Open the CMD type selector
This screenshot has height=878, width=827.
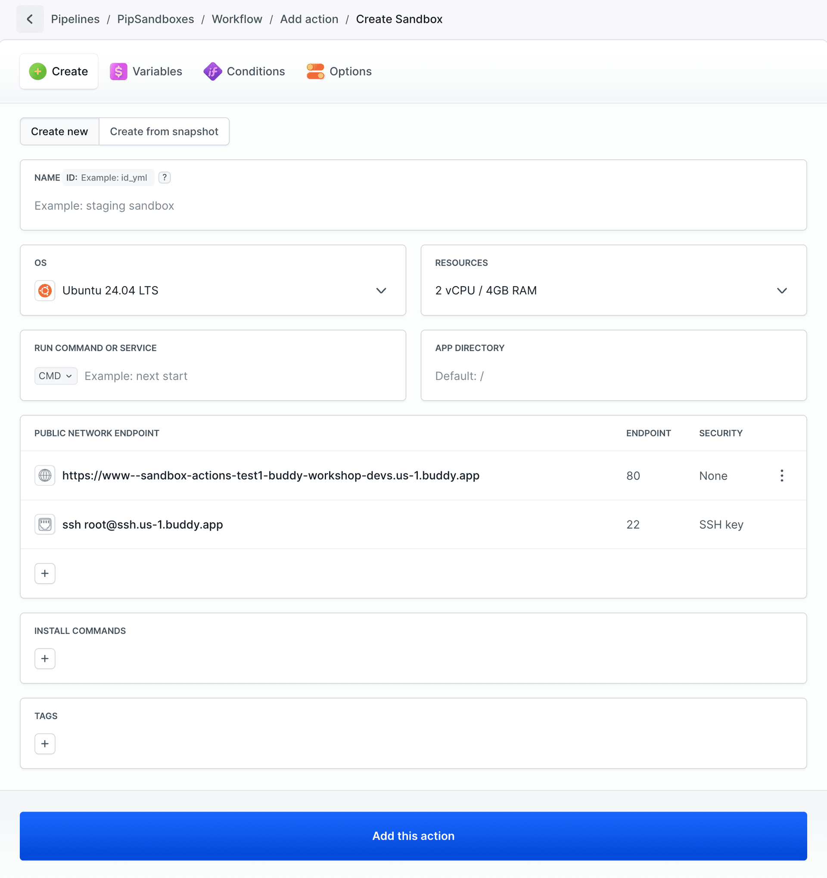[56, 376]
